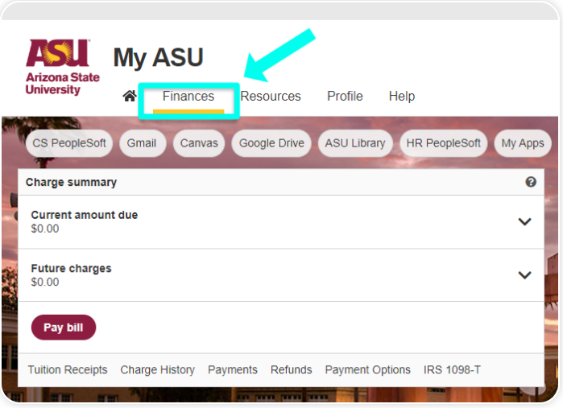Expand the Future charges chevron
Screen dimensions: 563x408
tap(524, 275)
